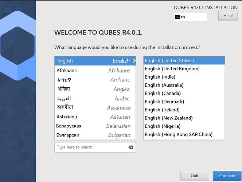The width and height of the screenshot is (242, 182).
Task: Choose English (Ireland) locale
Action: tap(184, 110)
